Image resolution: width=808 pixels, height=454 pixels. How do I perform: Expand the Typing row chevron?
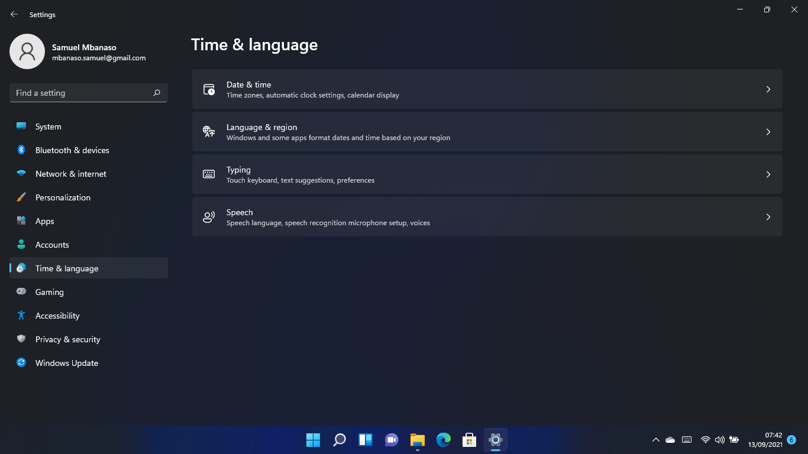(x=768, y=174)
